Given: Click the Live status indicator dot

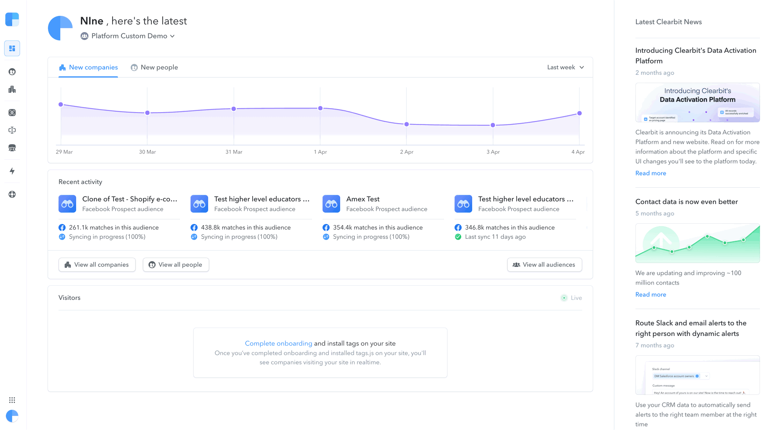Looking at the screenshot, I should point(564,298).
